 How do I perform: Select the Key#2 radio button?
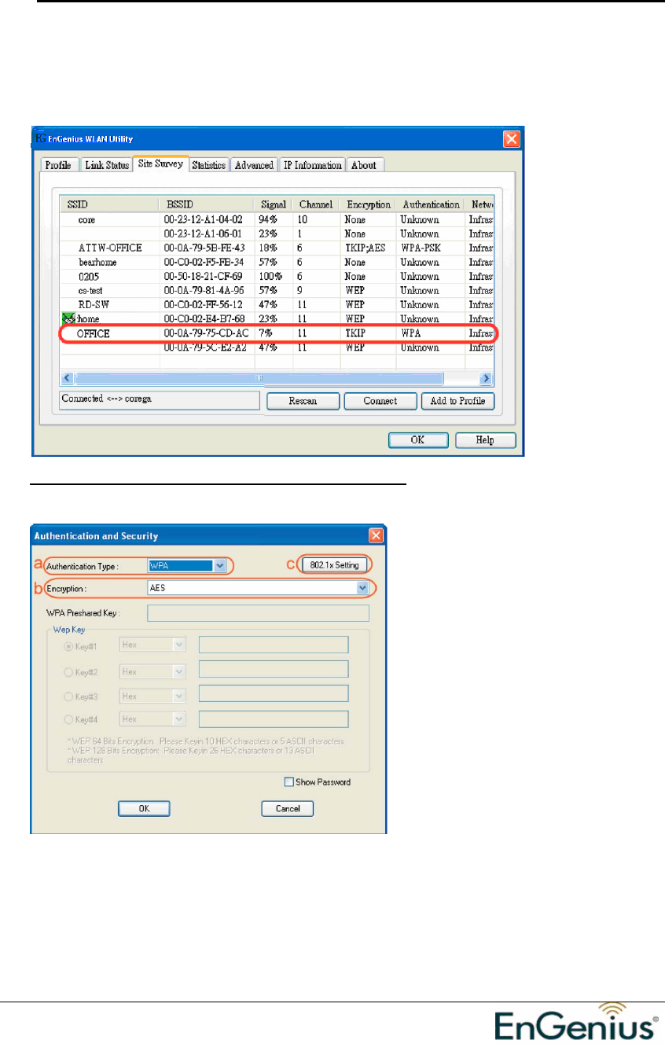(70, 671)
